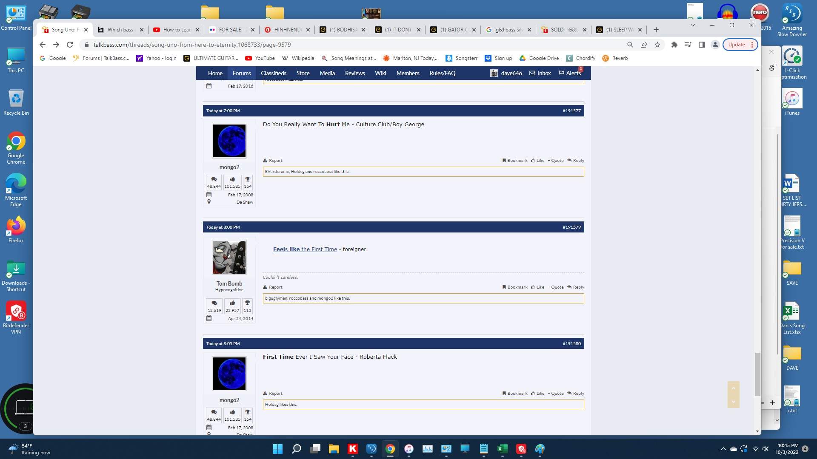Open File Explorer from the taskbar
The height and width of the screenshot is (459, 817).
334,449
